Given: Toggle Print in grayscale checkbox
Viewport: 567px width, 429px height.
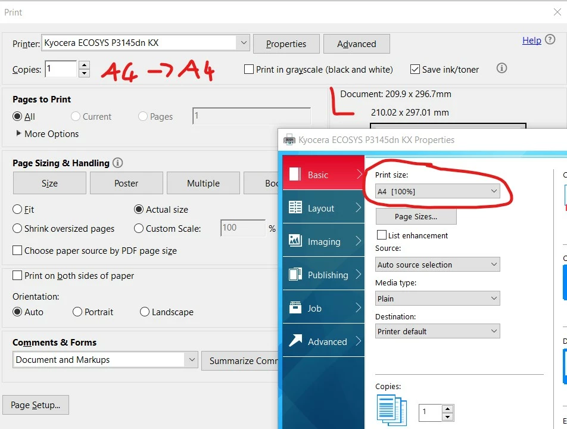Looking at the screenshot, I should (249, 69).
